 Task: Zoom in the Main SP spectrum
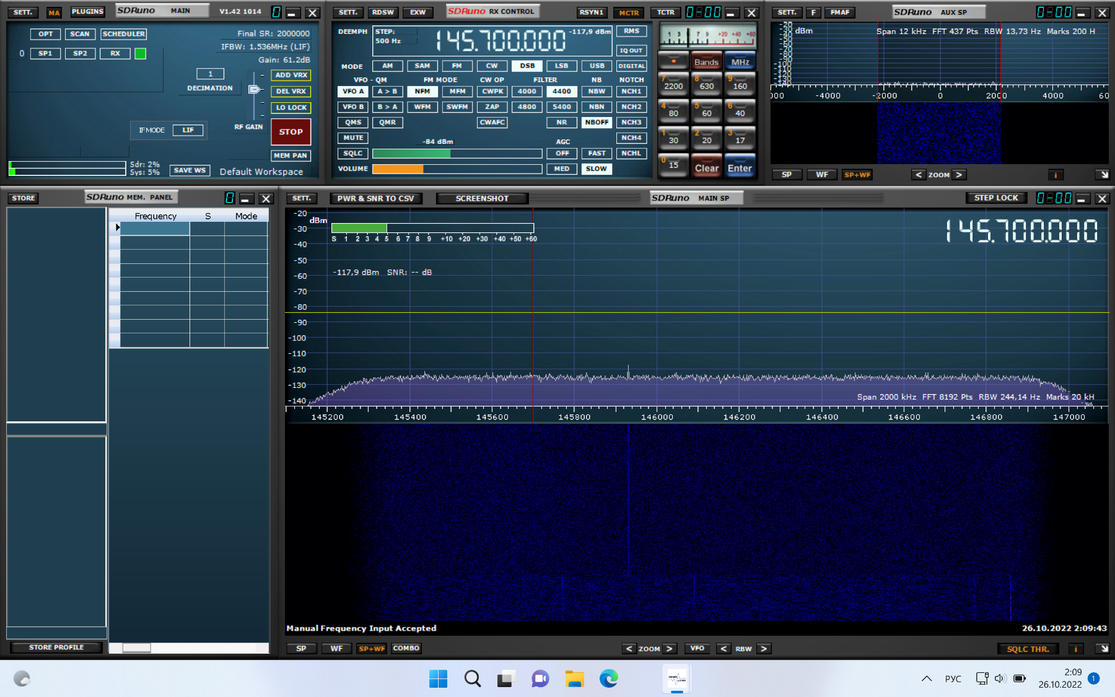(x=669, y=649)
